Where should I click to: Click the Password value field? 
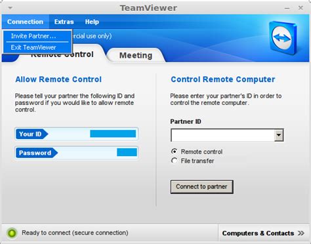click(x=127, y=152)
